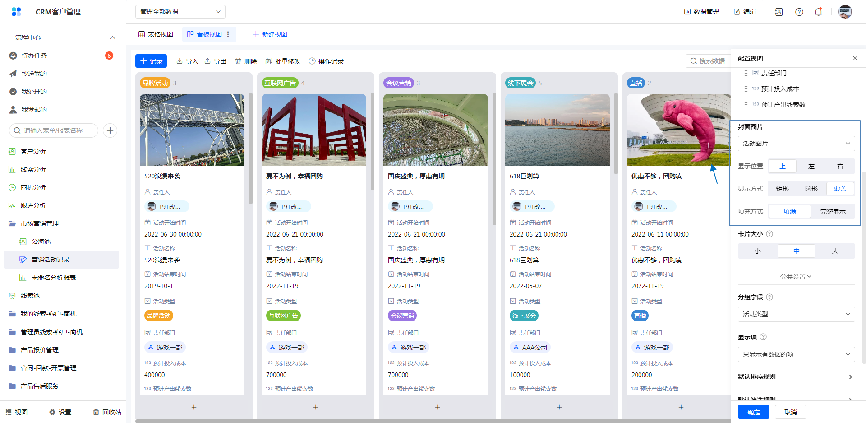
Task: Choose full display fill mode
Action: (x=833, y=211)
